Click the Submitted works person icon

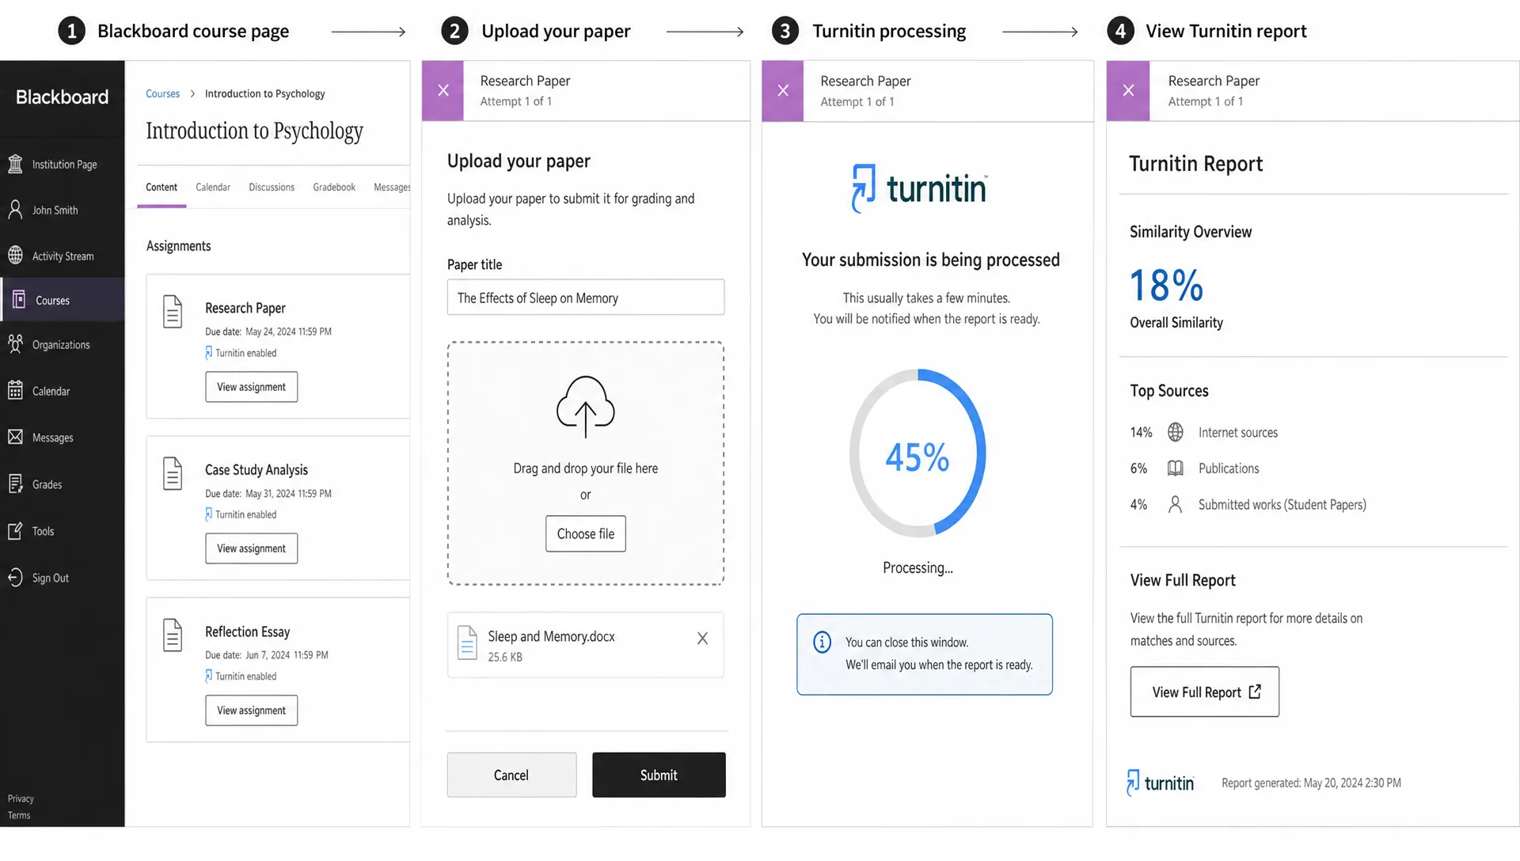pos(1176,504)
